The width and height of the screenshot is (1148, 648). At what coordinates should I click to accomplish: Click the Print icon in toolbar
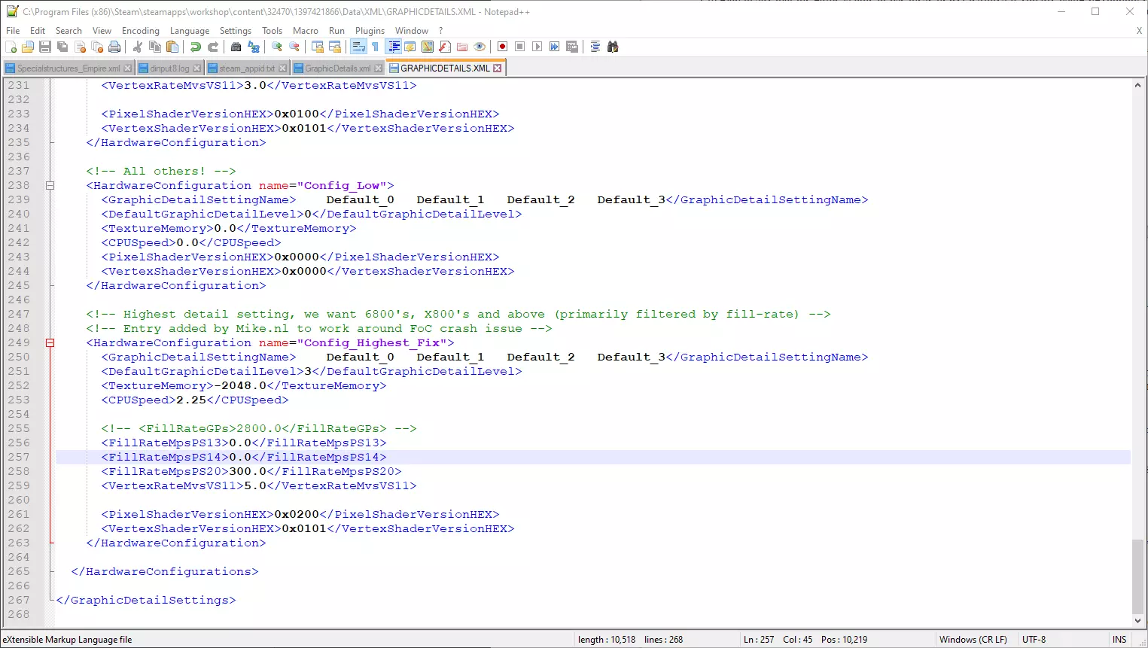pos(114,47)
